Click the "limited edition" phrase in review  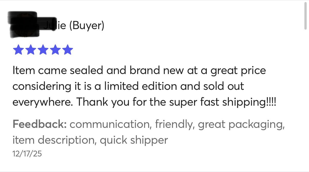tap(141, 86)
